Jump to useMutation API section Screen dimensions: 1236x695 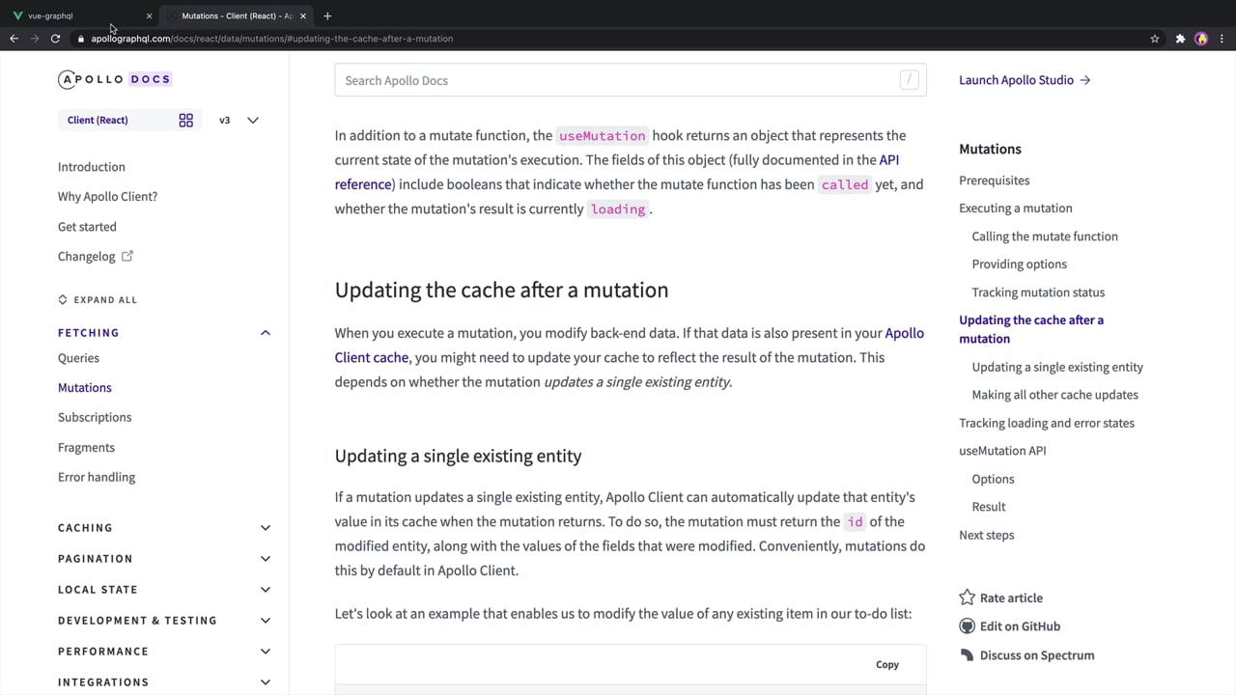(1002, 450)
